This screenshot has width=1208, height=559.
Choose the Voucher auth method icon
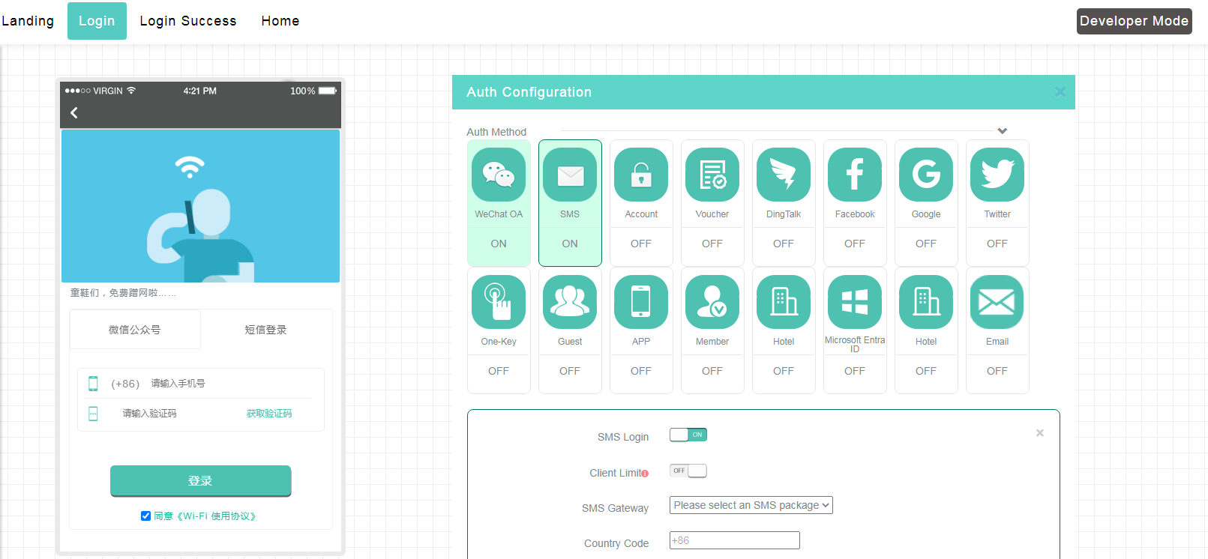click(712, 175)
